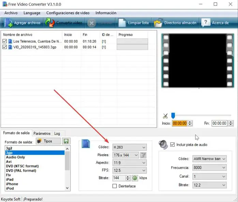Click the speaker audio icon

pos(163,145)
